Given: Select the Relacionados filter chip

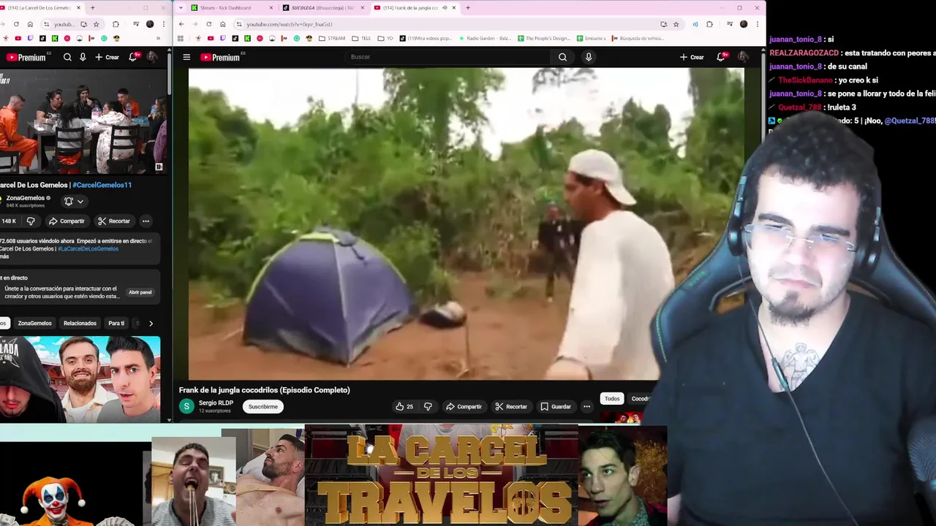Looking at the screenshot, I should tap(80, 323).
